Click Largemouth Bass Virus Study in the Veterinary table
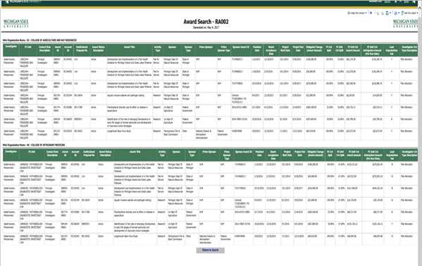 [125, 236]
